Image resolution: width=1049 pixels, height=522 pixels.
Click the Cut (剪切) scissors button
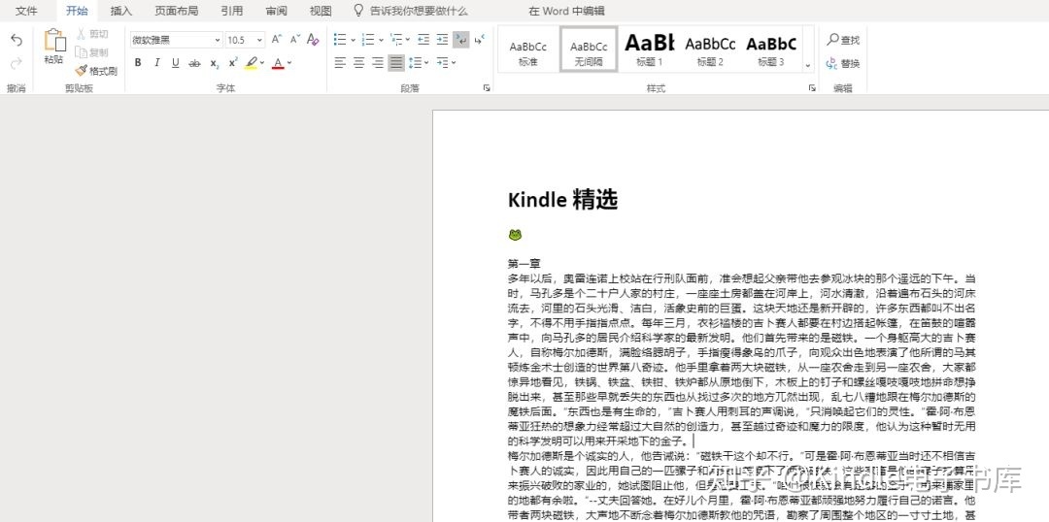point(92,33)
